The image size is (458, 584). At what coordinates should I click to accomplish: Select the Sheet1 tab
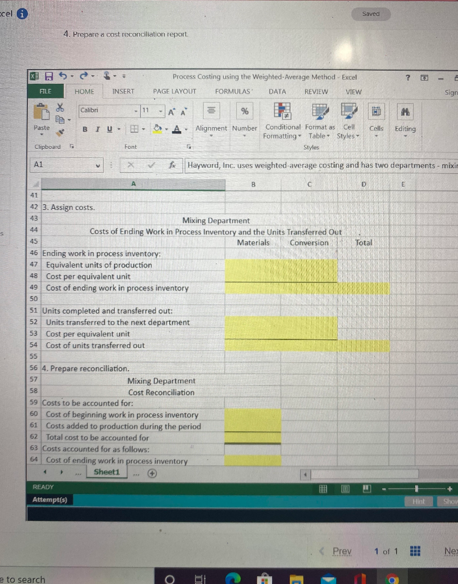point(107,472)
